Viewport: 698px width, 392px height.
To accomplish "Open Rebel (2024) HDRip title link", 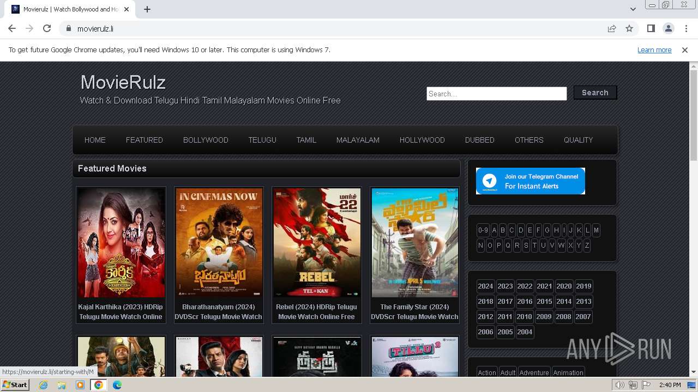I will (x=316, y=311).
